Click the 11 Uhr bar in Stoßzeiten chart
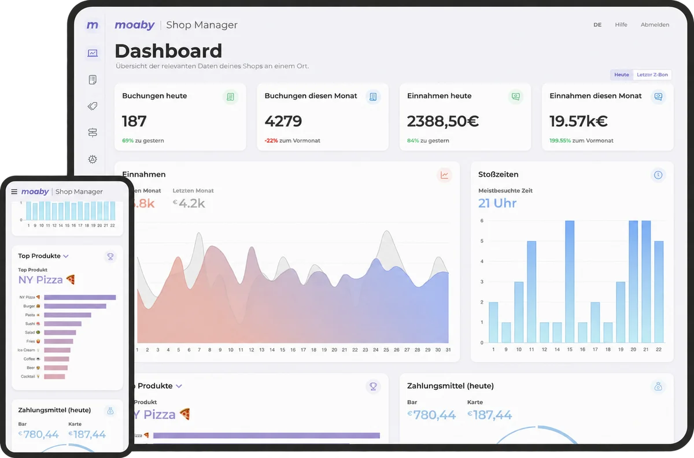This screenshot has height=458, width=694. click(531, 292)
